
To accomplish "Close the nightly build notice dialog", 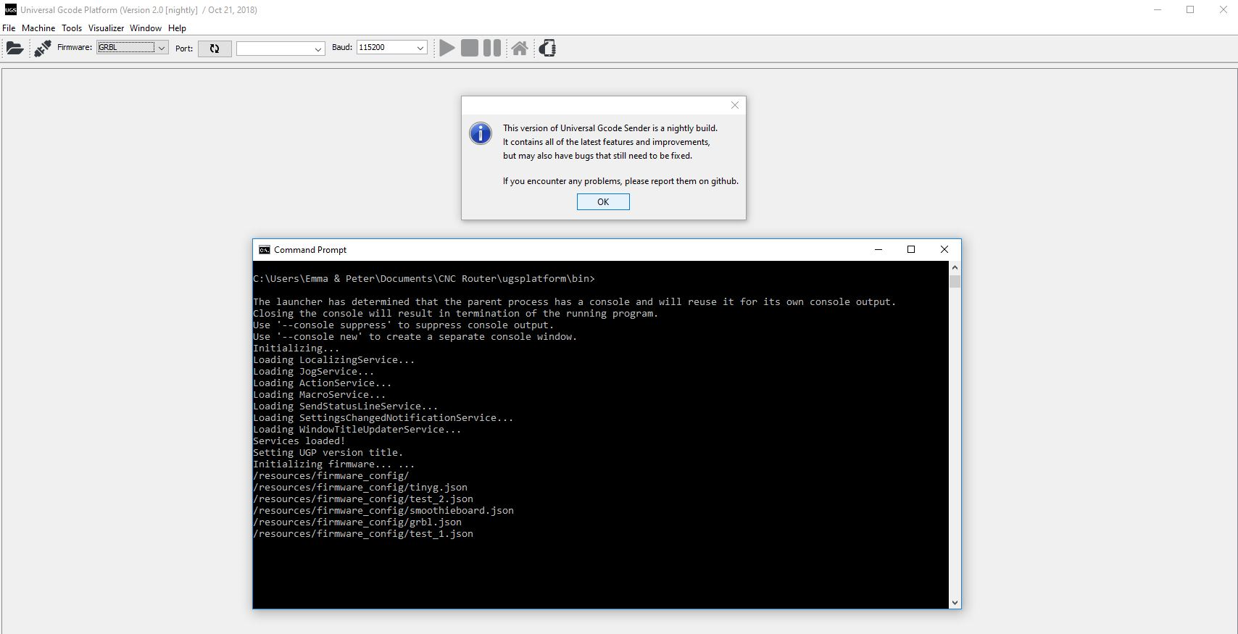I will 735,105.
